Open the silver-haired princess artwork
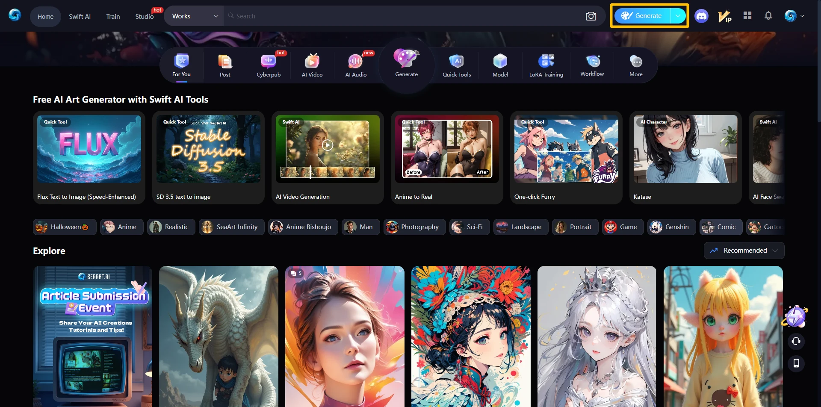821x407 pixels. [597, 336]
